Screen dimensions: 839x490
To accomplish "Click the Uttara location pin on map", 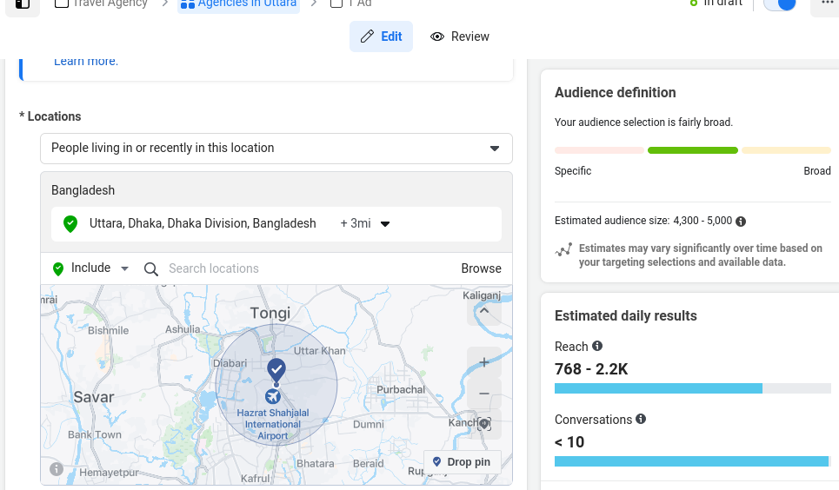I will coord(276,369).
